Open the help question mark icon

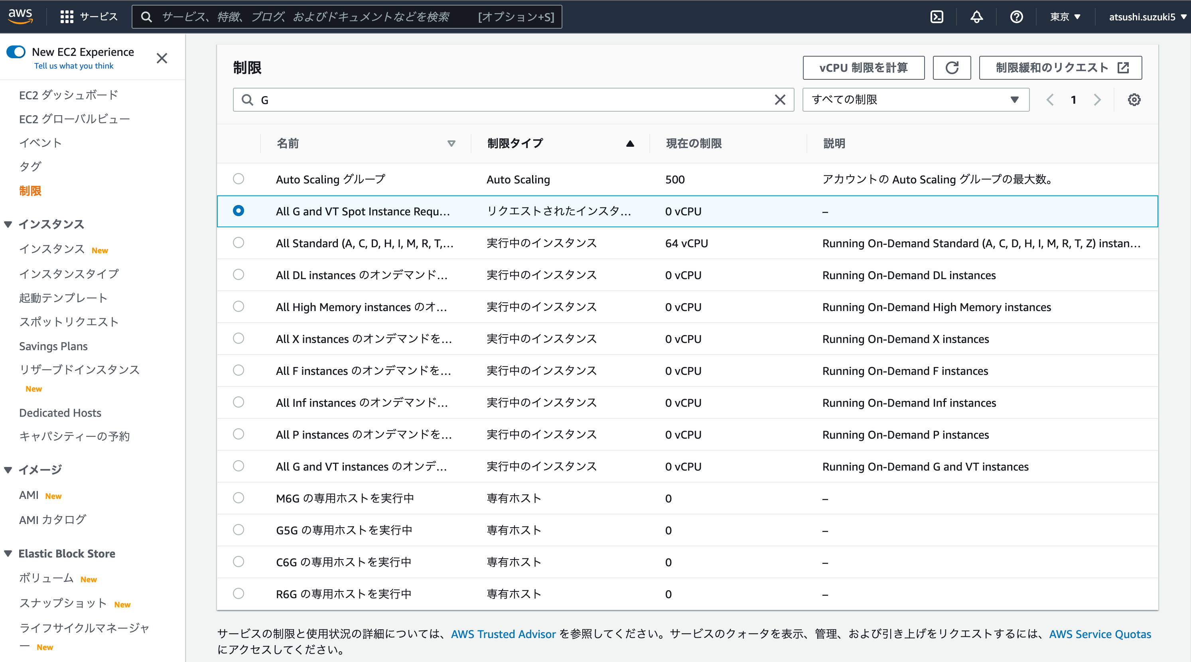1016,17
